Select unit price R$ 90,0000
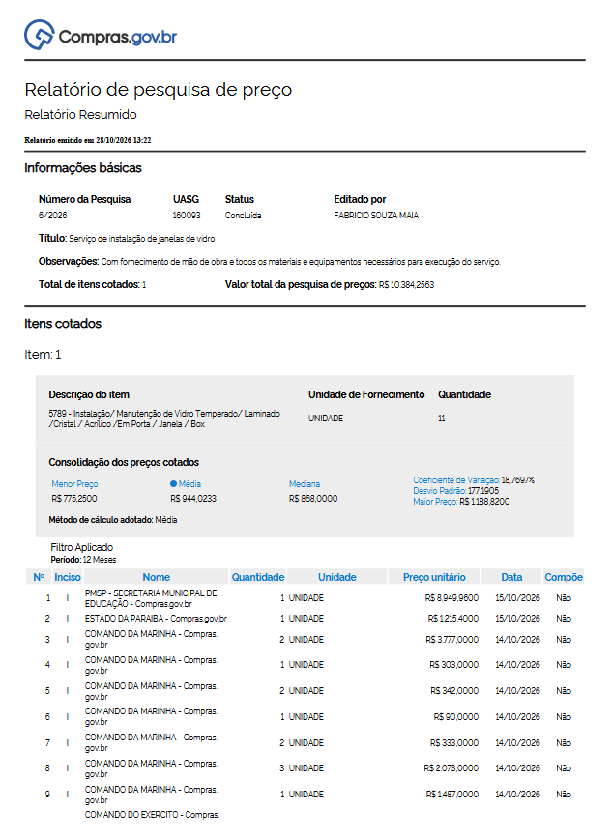Image resolution: width=611 pixels, height=839 pixels. (456, 717)
